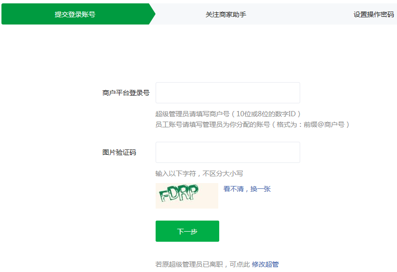The width and height of the screenshot is (397, 272).
Task: Focus the 商户平台登录号 input field
Action: point(227,93)
